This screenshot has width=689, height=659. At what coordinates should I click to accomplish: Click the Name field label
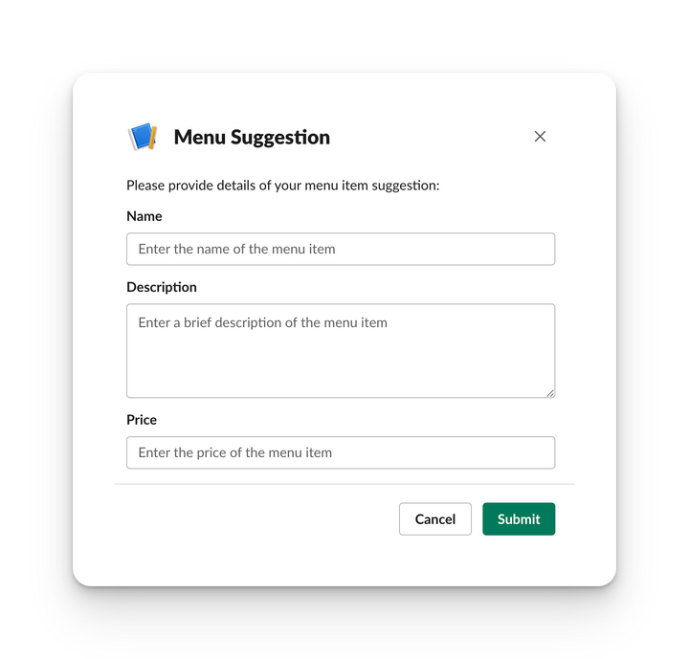pos(144,216)
